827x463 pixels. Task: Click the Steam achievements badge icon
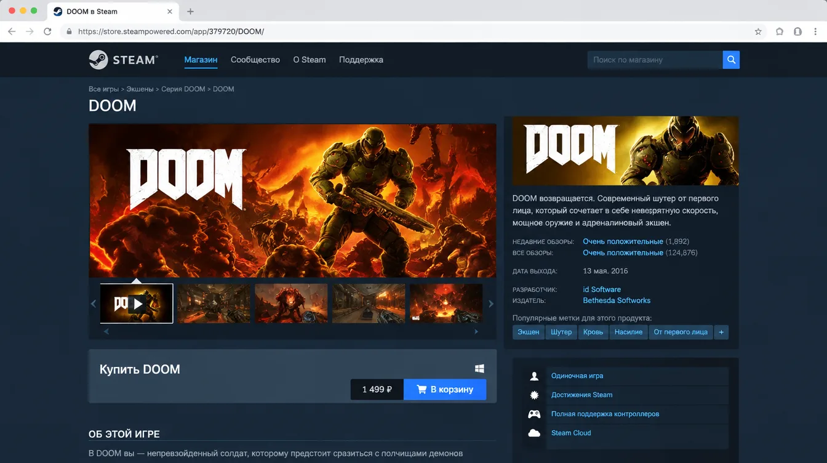[534, 395]
